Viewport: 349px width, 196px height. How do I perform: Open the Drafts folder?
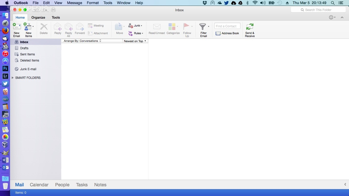pos(36,48)
